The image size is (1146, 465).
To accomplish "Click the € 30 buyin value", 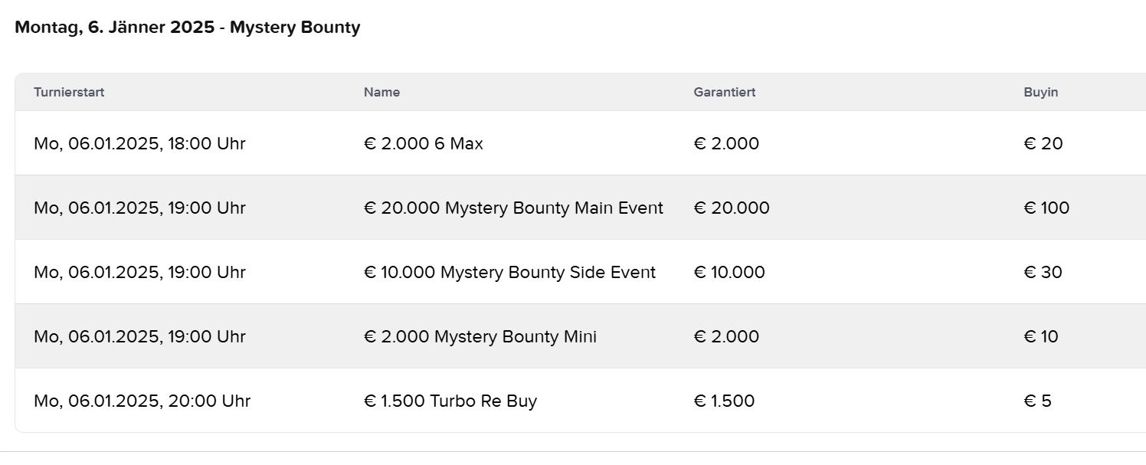I will click(x=1043, y=272).
